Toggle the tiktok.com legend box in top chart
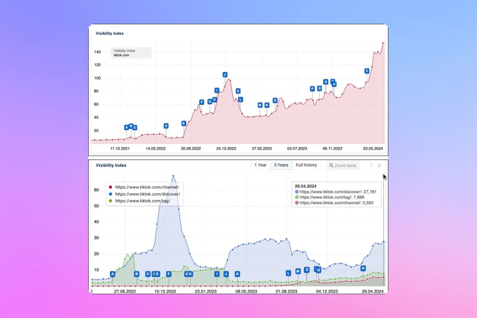Screen dimensions: 477x318 (x=131, y=53)
